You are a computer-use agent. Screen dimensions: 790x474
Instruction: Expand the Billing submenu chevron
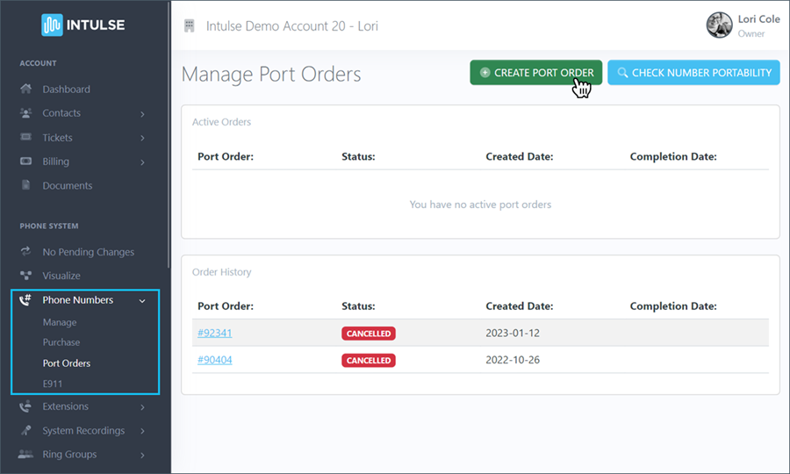(142, 162)
